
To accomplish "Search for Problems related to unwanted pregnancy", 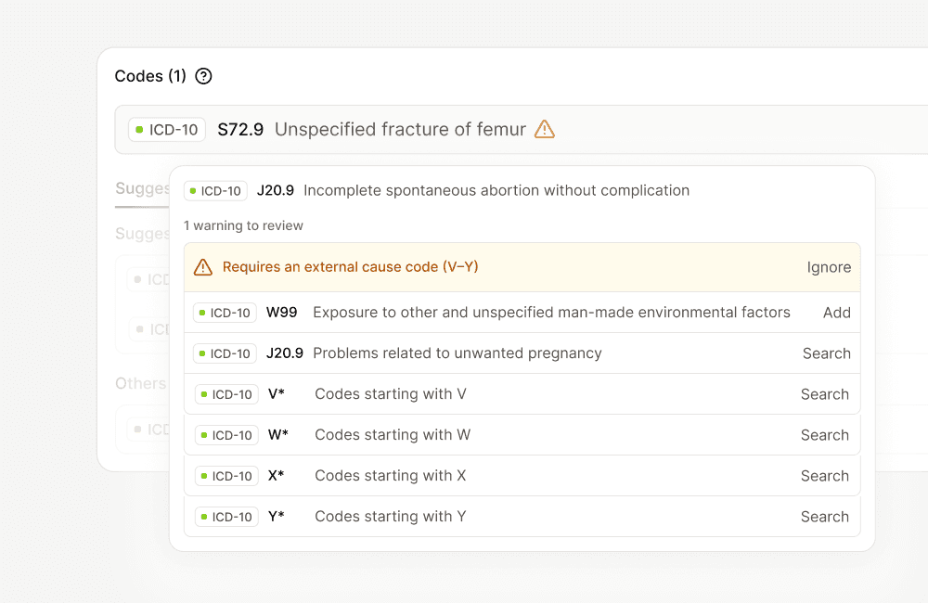I will (x=826, y=353).
